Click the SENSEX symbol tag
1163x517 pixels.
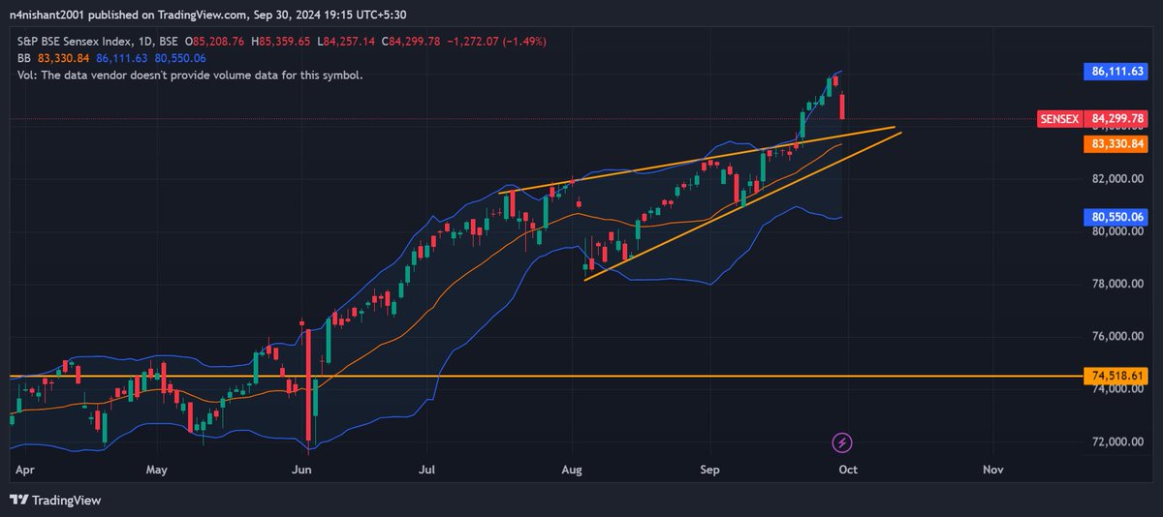point(1059,119)
